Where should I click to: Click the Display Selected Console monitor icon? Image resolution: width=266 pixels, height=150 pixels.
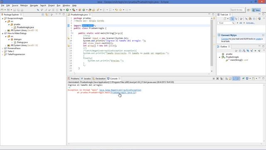click(x=247, y=79)
